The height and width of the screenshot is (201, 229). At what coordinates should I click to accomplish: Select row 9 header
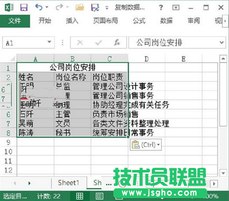(x=8, y=142)
